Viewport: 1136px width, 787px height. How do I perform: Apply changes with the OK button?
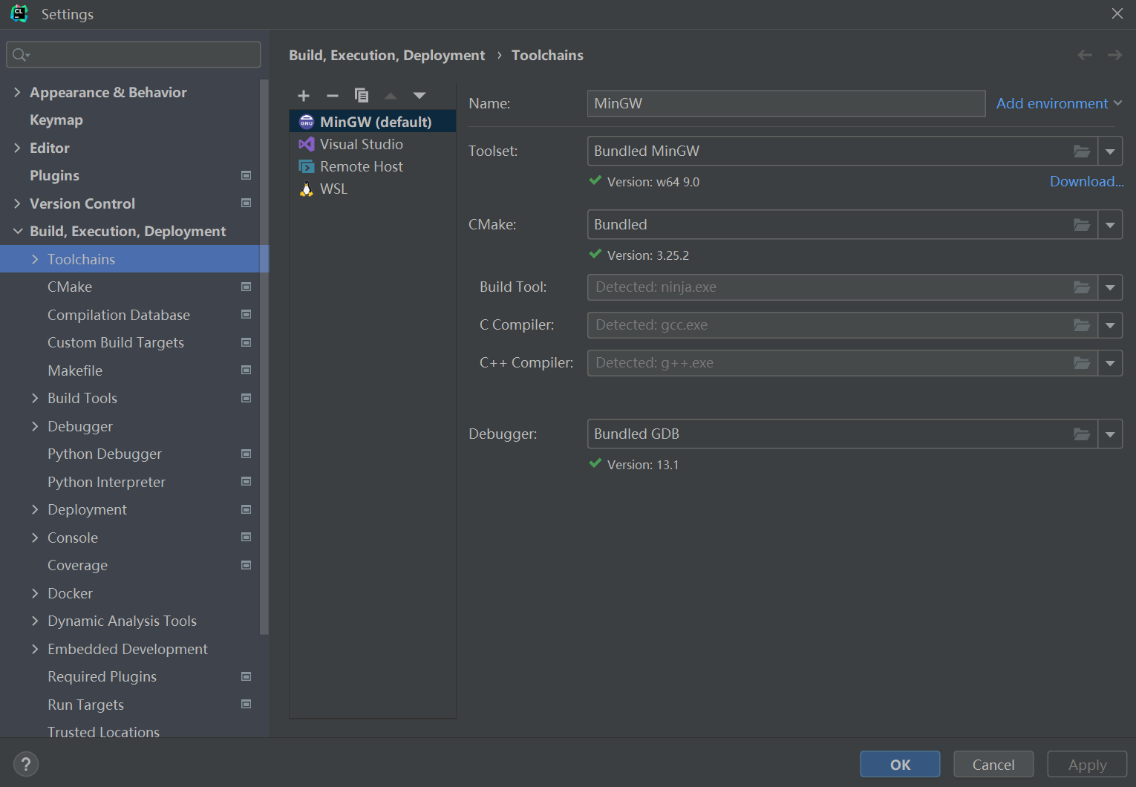tap(899, 764)
